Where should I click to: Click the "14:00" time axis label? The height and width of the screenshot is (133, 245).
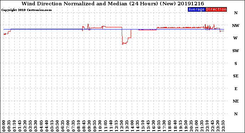click(x=132, y=126)
